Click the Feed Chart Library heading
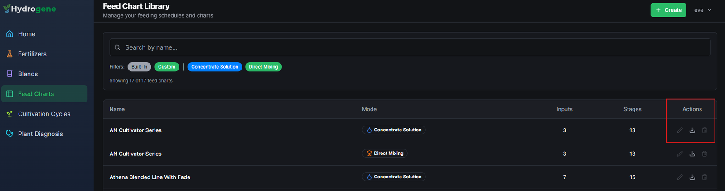The image size is (725, 191). point(136,6)
